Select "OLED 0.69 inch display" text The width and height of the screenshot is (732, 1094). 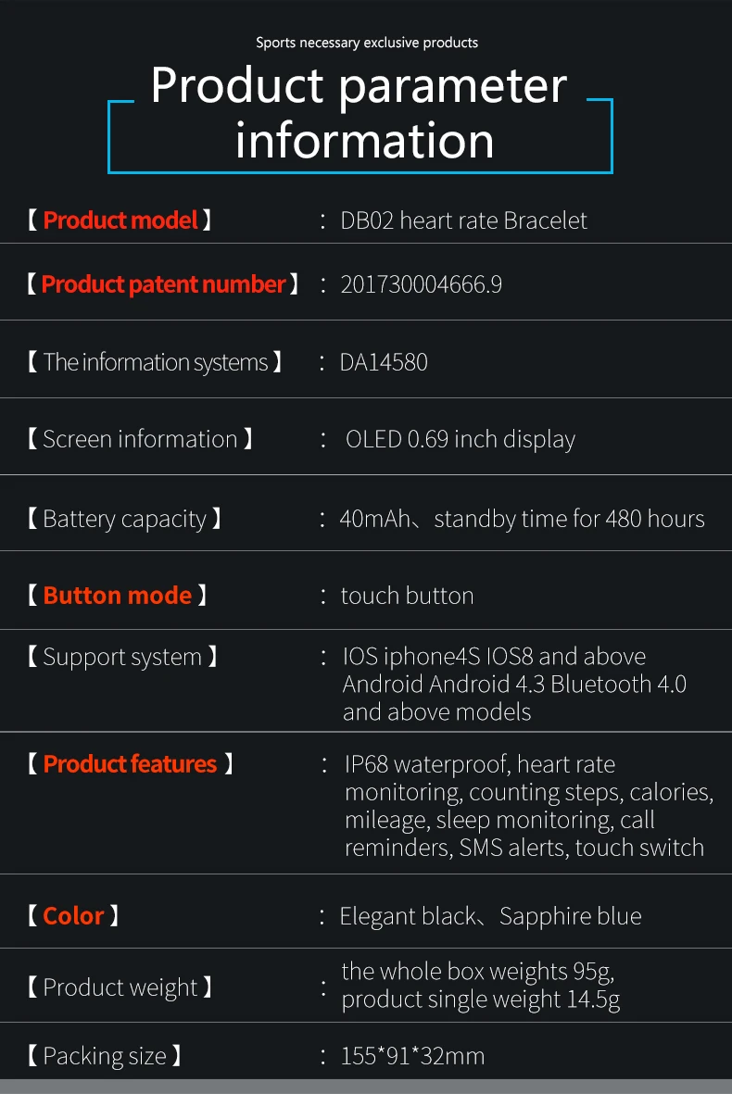(461, 439)
